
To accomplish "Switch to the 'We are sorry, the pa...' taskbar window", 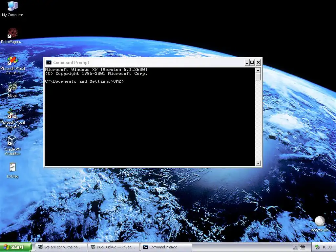I will [61, 247].
